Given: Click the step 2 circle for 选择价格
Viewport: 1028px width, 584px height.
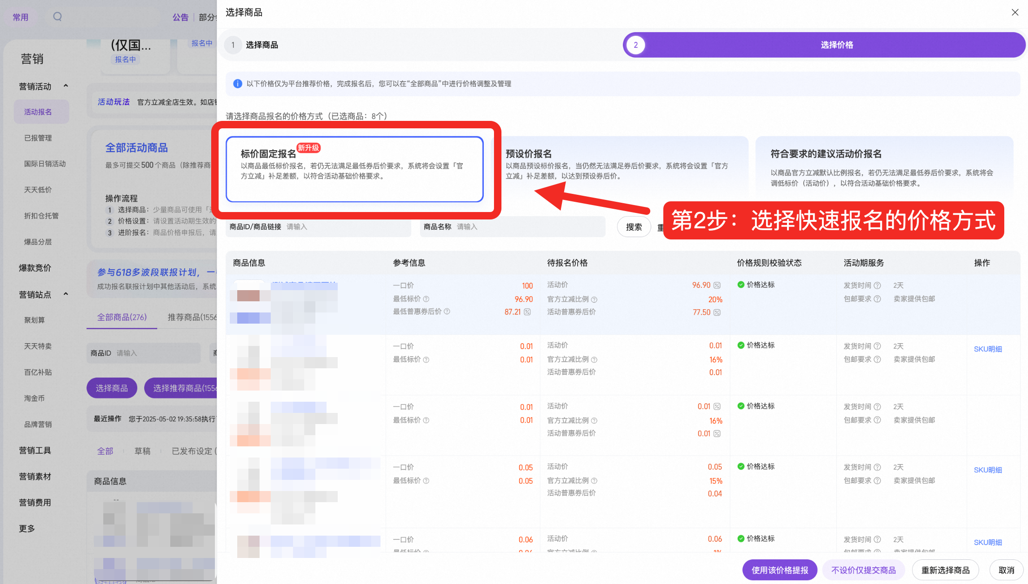Looking at the screenshot, I should [635, 45].
